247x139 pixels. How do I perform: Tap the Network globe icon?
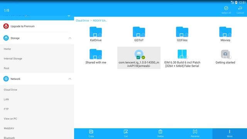click(6, 79)
